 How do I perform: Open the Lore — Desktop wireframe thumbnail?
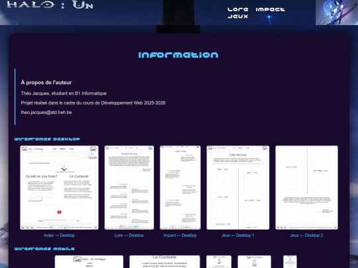pyautogui.click(x=129, y=187)
